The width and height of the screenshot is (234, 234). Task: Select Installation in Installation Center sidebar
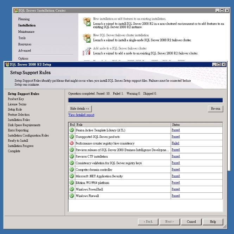pos(27,25)
